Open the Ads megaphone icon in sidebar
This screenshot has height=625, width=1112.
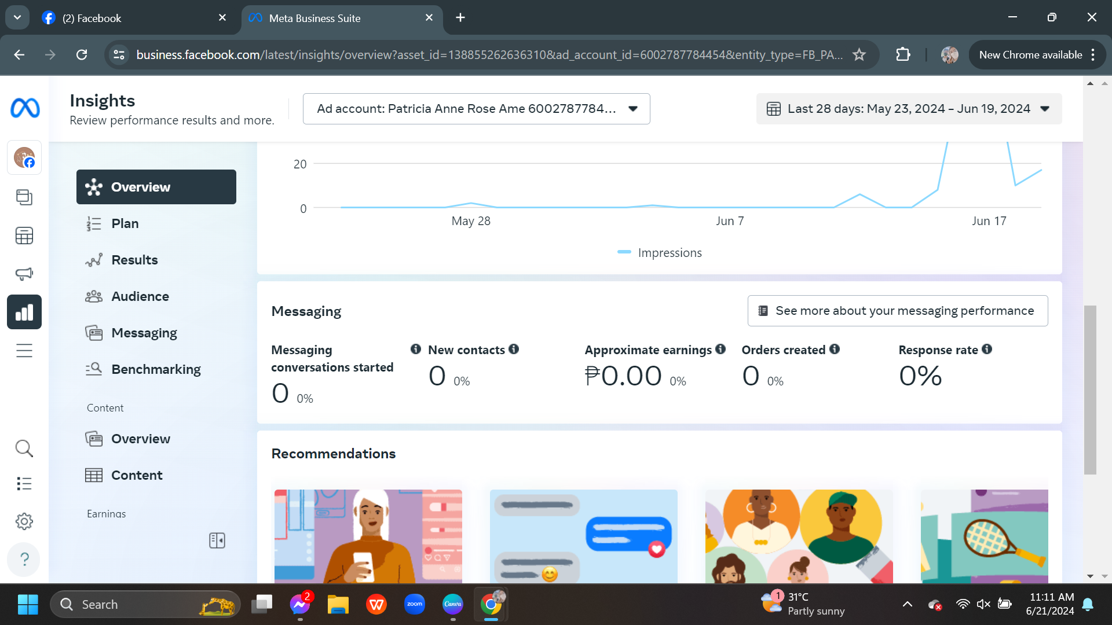(x=24, y=274)
